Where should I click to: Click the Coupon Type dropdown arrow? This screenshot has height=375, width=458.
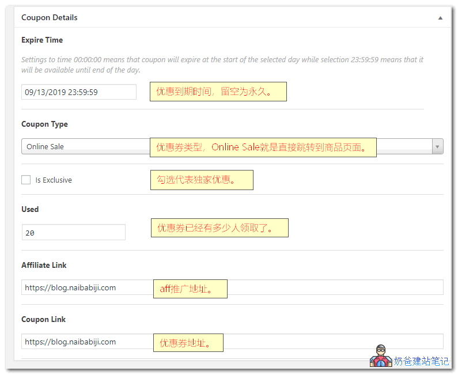point(438,146)
